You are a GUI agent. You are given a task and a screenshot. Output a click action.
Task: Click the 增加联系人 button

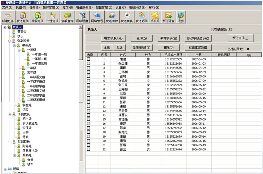coord(113,38)
